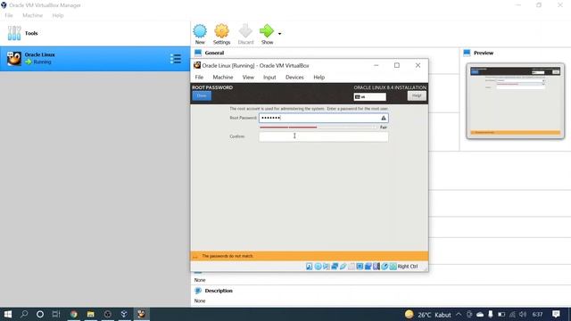Open Chrome from the taskbar
The width and height of the screenshot is (571, 321).
pyautogui.click(x=73, y=314)
